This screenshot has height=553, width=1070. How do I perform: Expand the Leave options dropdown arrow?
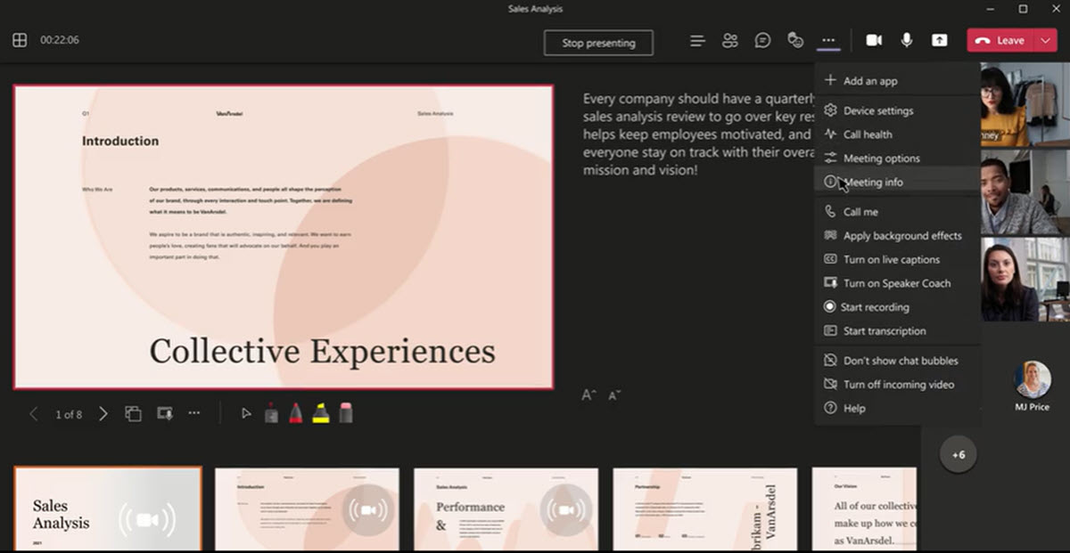pos(1046,41)
